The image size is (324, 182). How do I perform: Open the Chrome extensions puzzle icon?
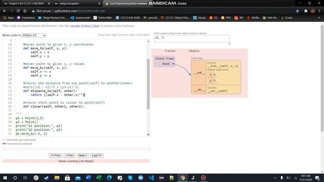tap(306, 11)
